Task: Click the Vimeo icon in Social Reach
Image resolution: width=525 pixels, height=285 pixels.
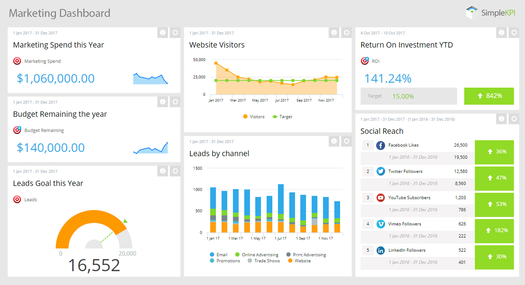Action: (x=381, y=224)
